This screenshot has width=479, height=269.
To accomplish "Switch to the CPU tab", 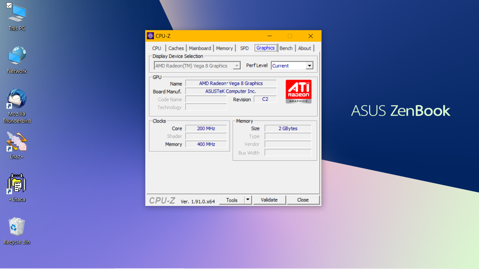I will pyautogui.click(x=157, y=48).
